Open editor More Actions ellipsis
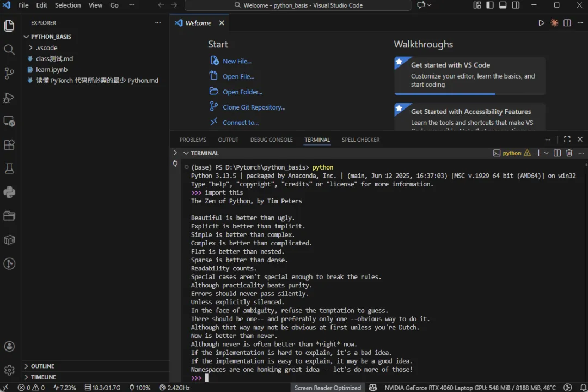Viewport: 588px width, 392px height. 580,23
